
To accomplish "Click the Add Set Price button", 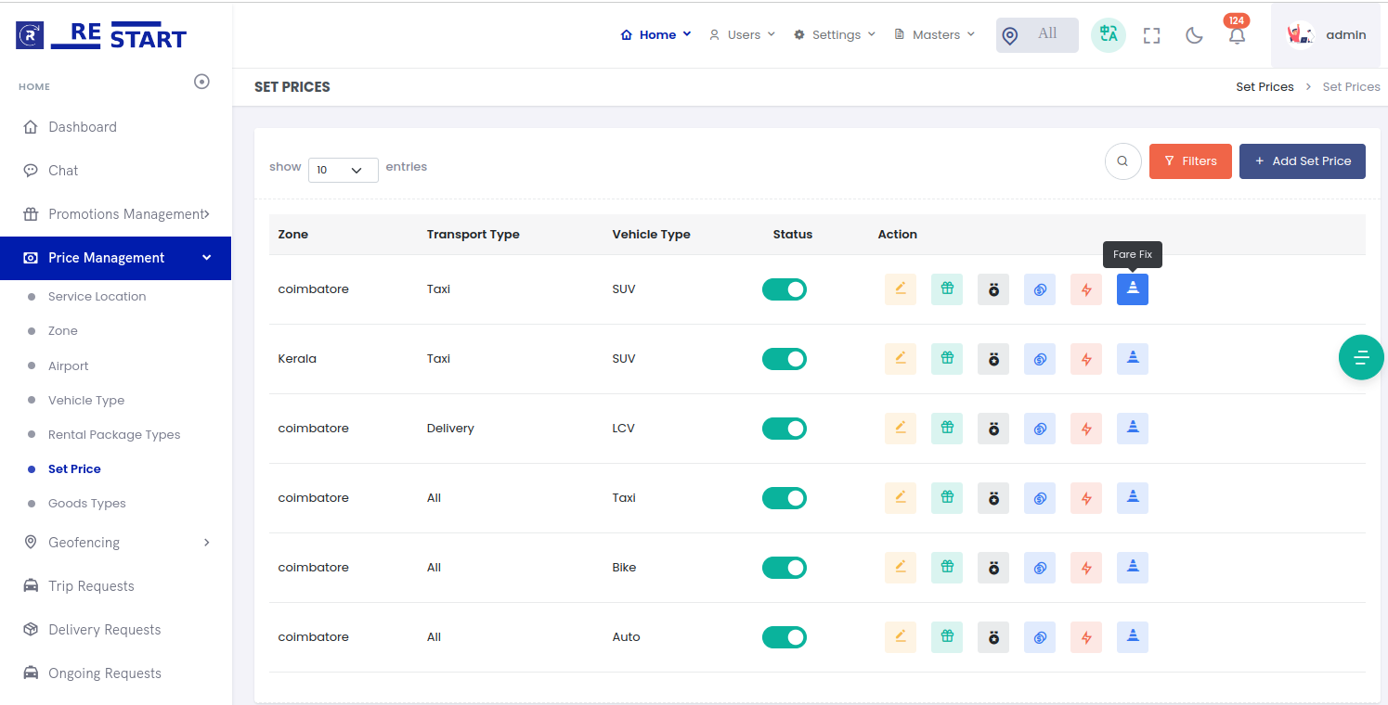I will (x=1302, y=161).
